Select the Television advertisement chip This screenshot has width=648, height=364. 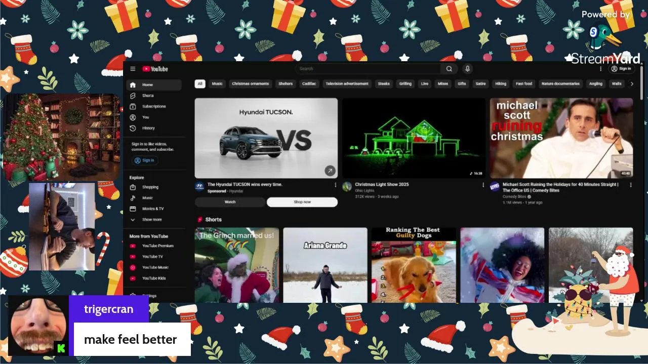pos(347,84)
